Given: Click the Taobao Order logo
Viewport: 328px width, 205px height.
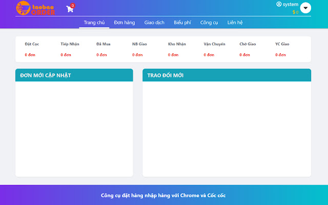Looking at the screenshot, I should pos(35,8).
